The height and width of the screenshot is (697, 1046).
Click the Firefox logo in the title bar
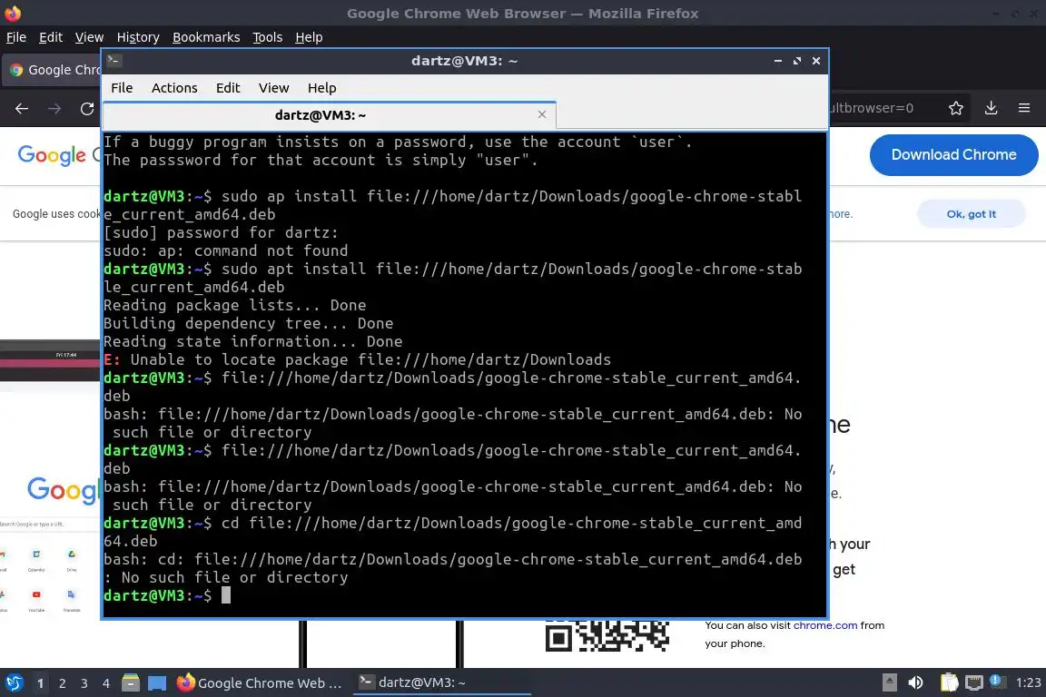click(13, 13)
